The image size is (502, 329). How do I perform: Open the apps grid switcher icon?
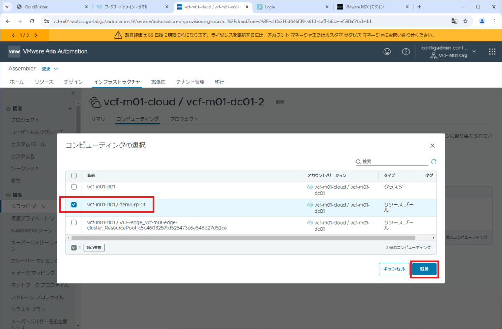coord(492,51)
